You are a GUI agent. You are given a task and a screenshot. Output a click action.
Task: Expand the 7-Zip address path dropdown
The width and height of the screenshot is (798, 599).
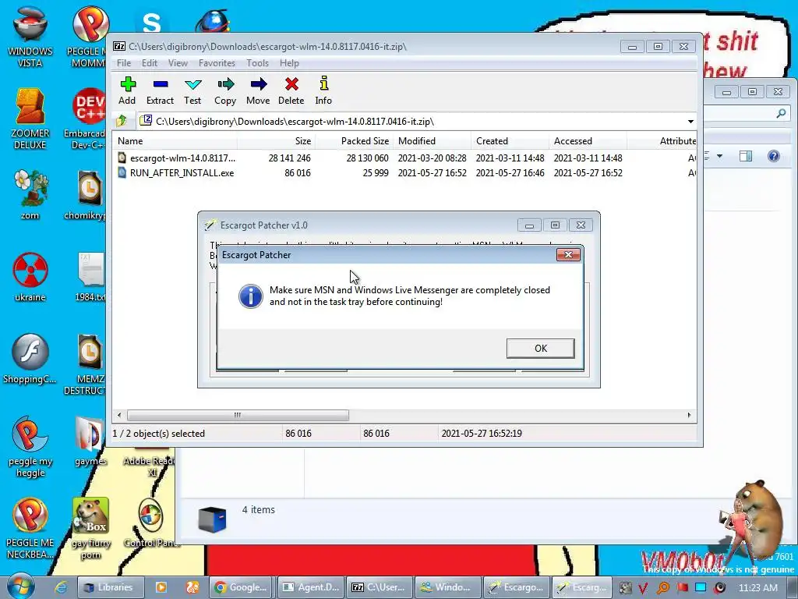pos(690,121)
